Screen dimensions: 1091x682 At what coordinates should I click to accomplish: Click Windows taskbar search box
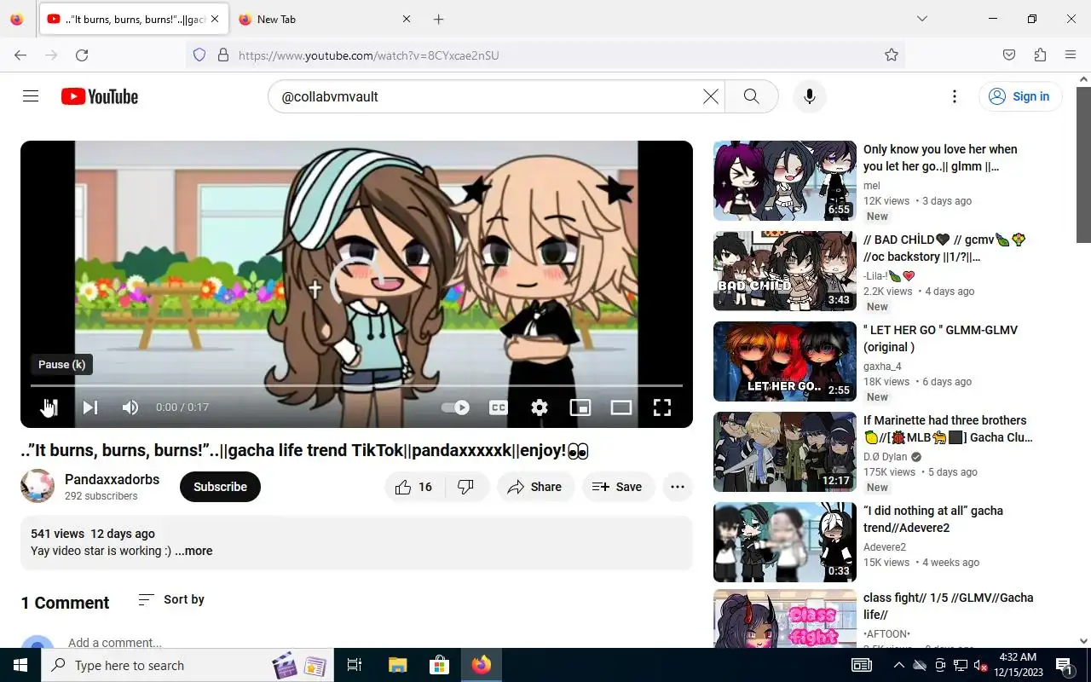(188, 665)
